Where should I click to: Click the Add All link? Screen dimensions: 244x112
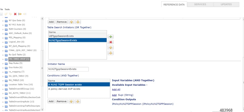[x=116, y=89]
